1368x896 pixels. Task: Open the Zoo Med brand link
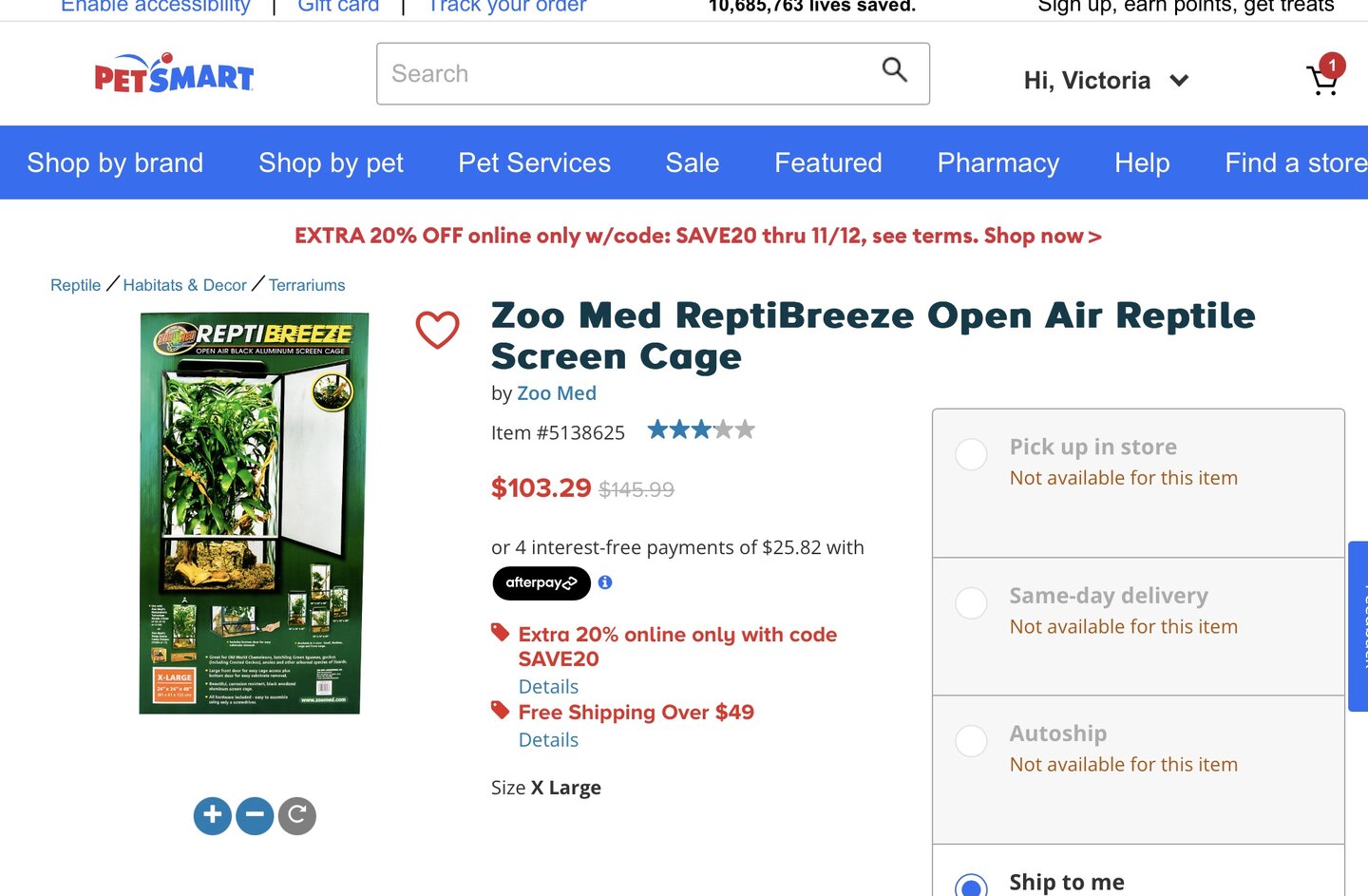557,393
